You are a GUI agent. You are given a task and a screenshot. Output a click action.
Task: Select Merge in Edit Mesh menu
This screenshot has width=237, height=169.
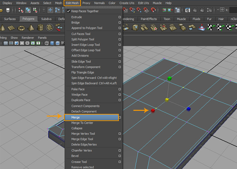click(x=92, y=117)
